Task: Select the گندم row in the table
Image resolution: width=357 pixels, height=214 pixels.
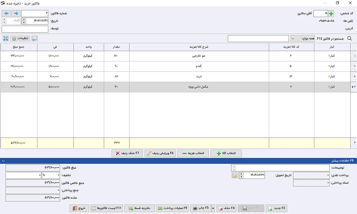Action: (x=178, y=66)
